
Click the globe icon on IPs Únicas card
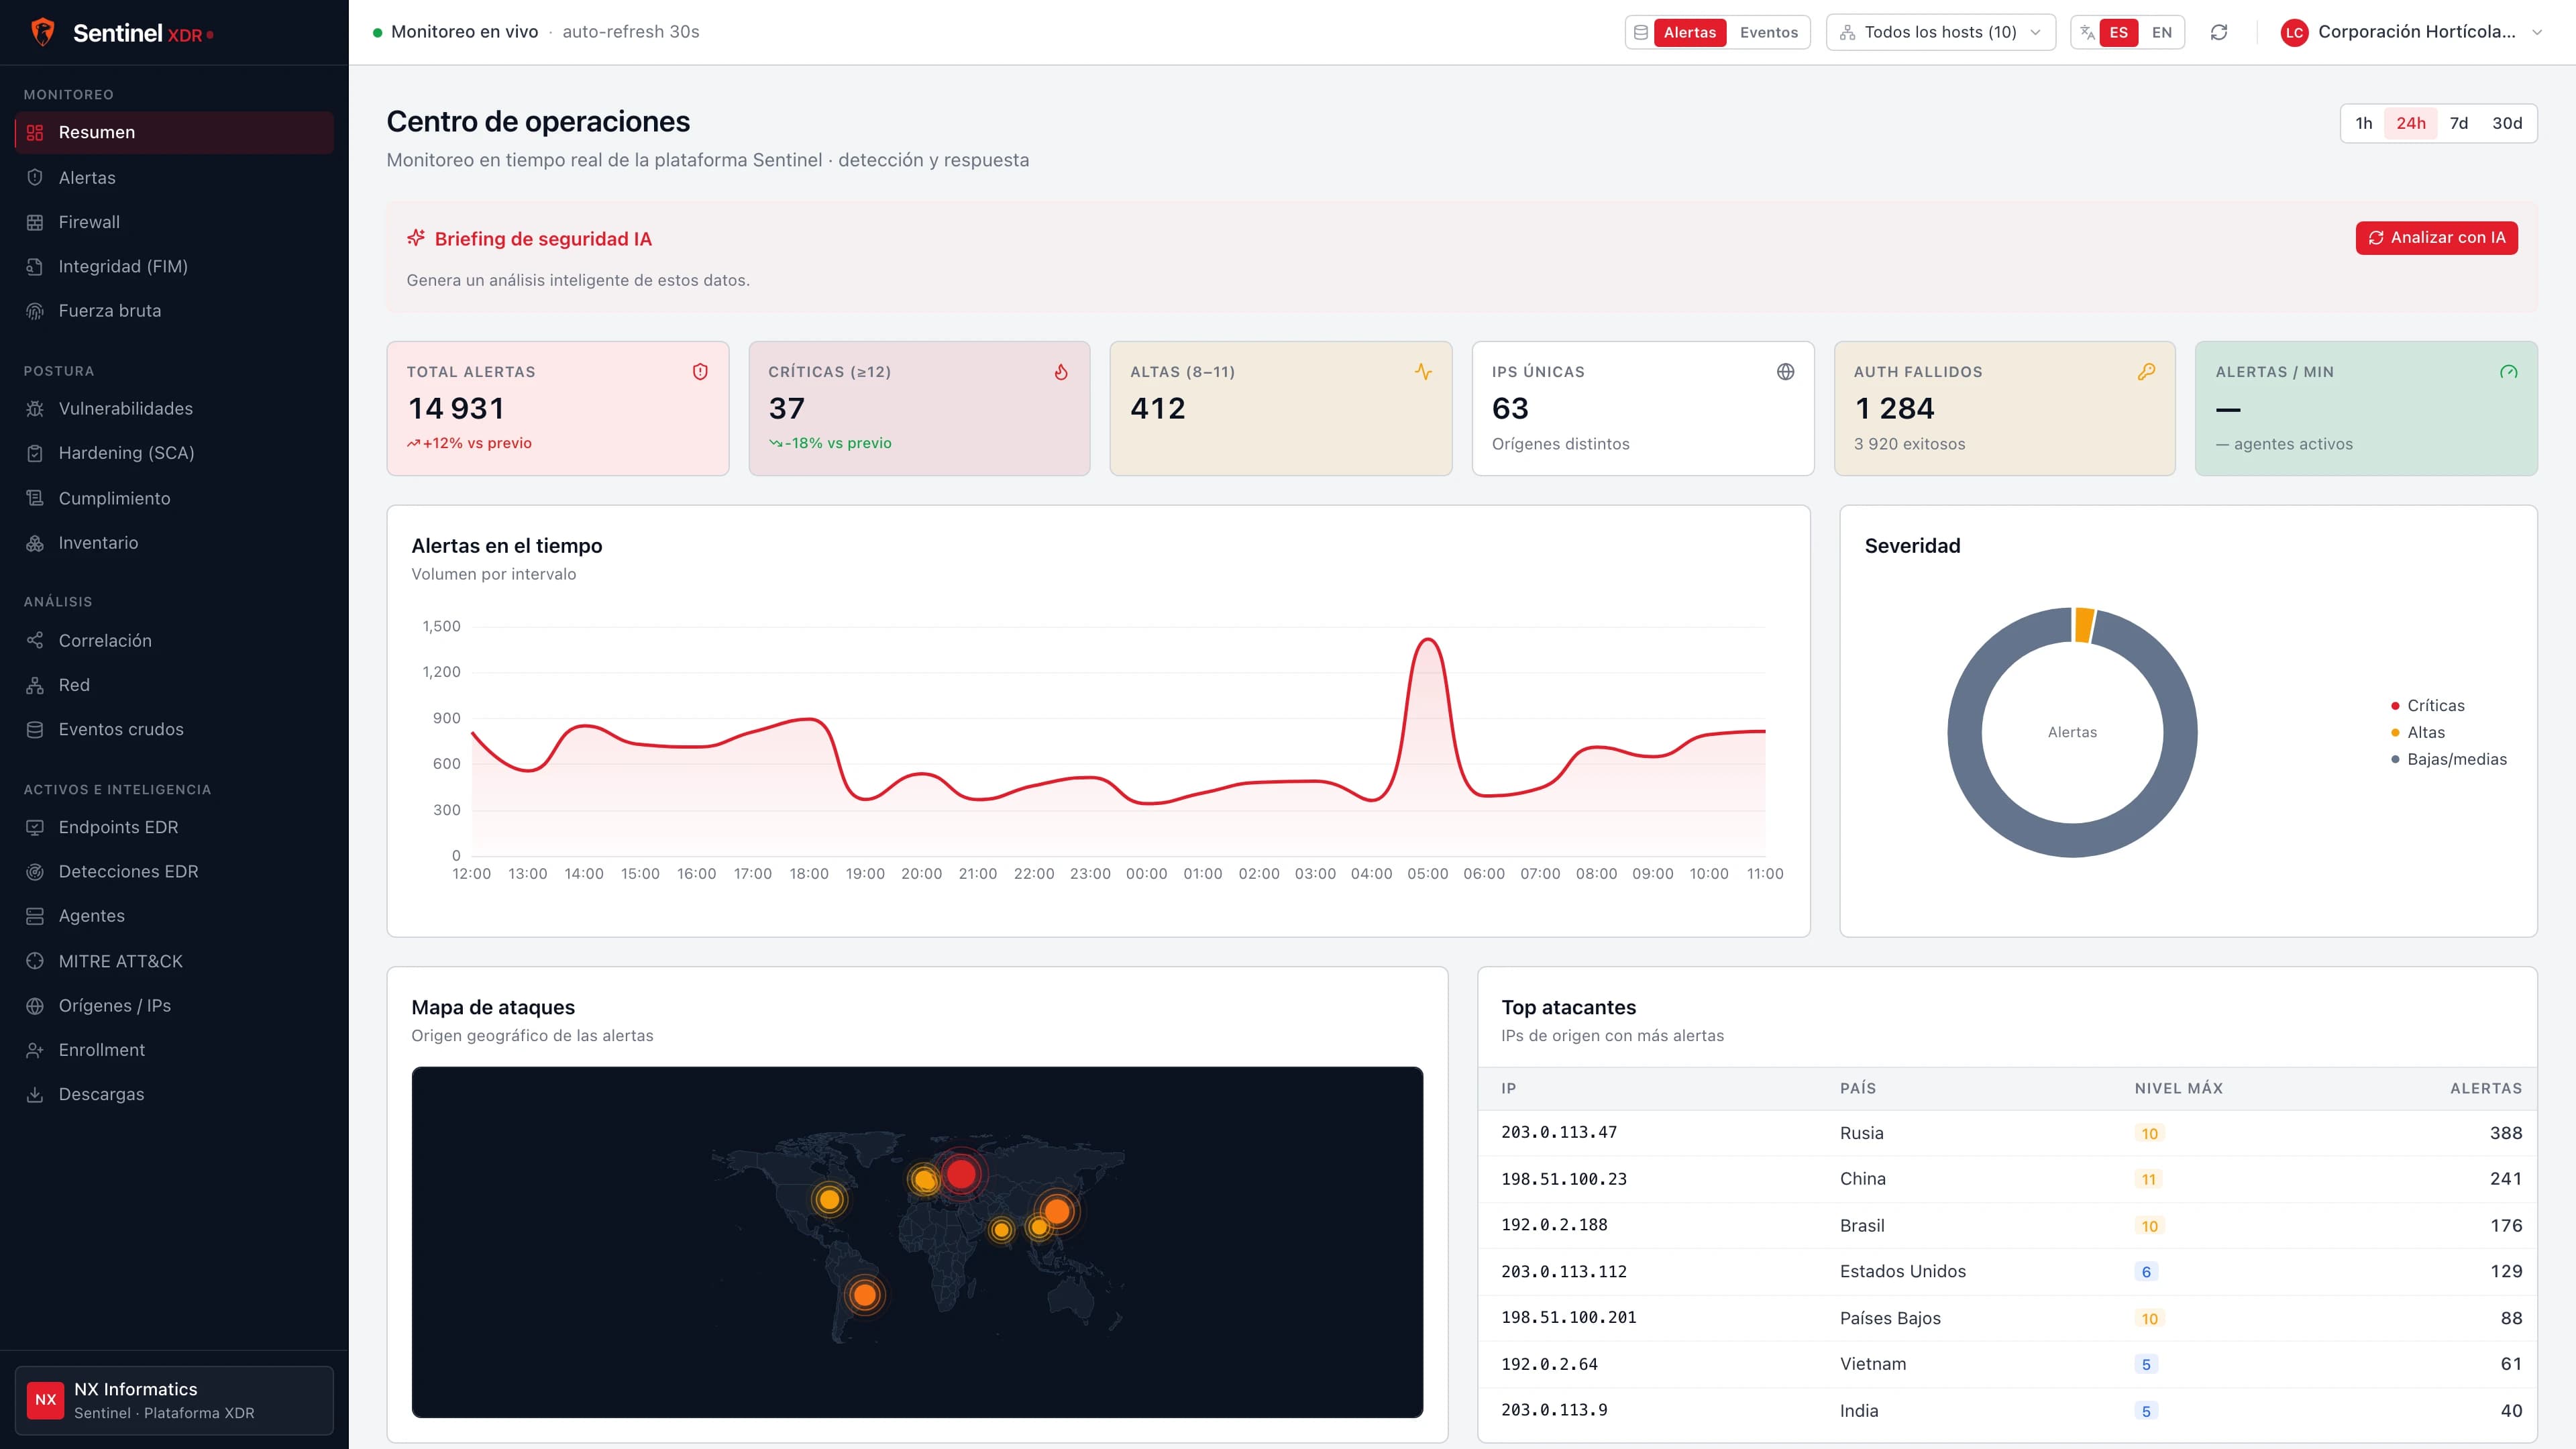[x=1785, y=372]
